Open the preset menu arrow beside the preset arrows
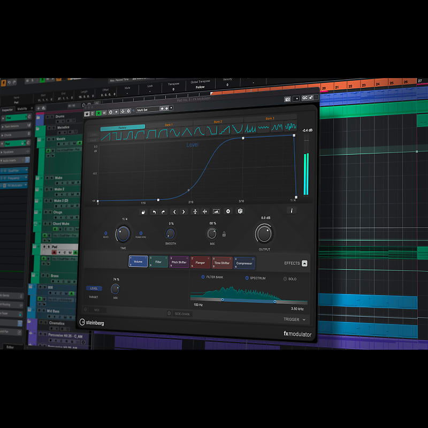This screenshot has width=428, height=428. [x=171, y=108]
